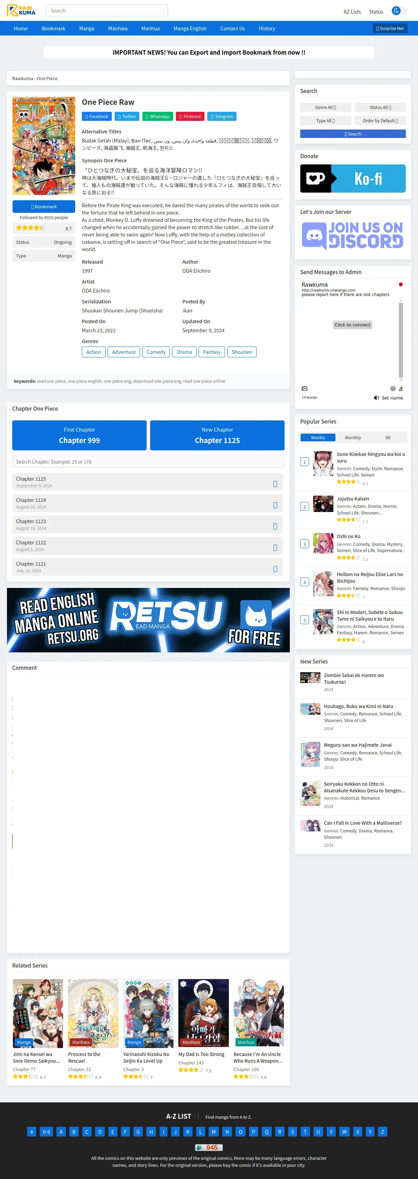Open the Shounen genre tag
Screen dimensions: 418x1179
click(x=242, y=352)
